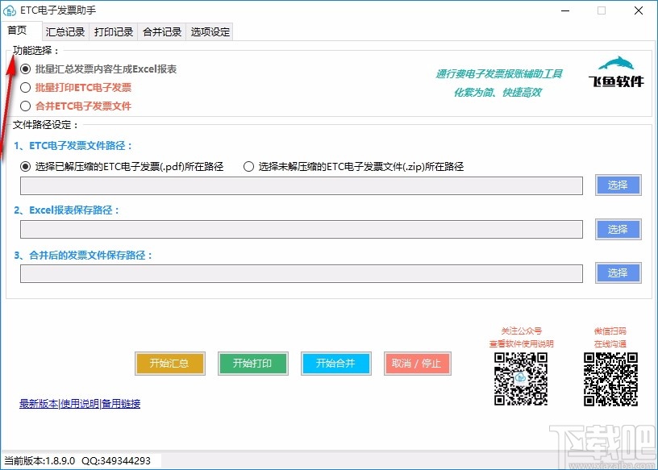
Task: Click 选择 for Excel report save path
Action: click(x=618, y=229)
